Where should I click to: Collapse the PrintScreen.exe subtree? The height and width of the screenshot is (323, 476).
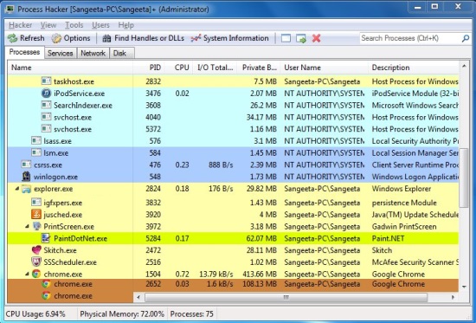(27, 226)
